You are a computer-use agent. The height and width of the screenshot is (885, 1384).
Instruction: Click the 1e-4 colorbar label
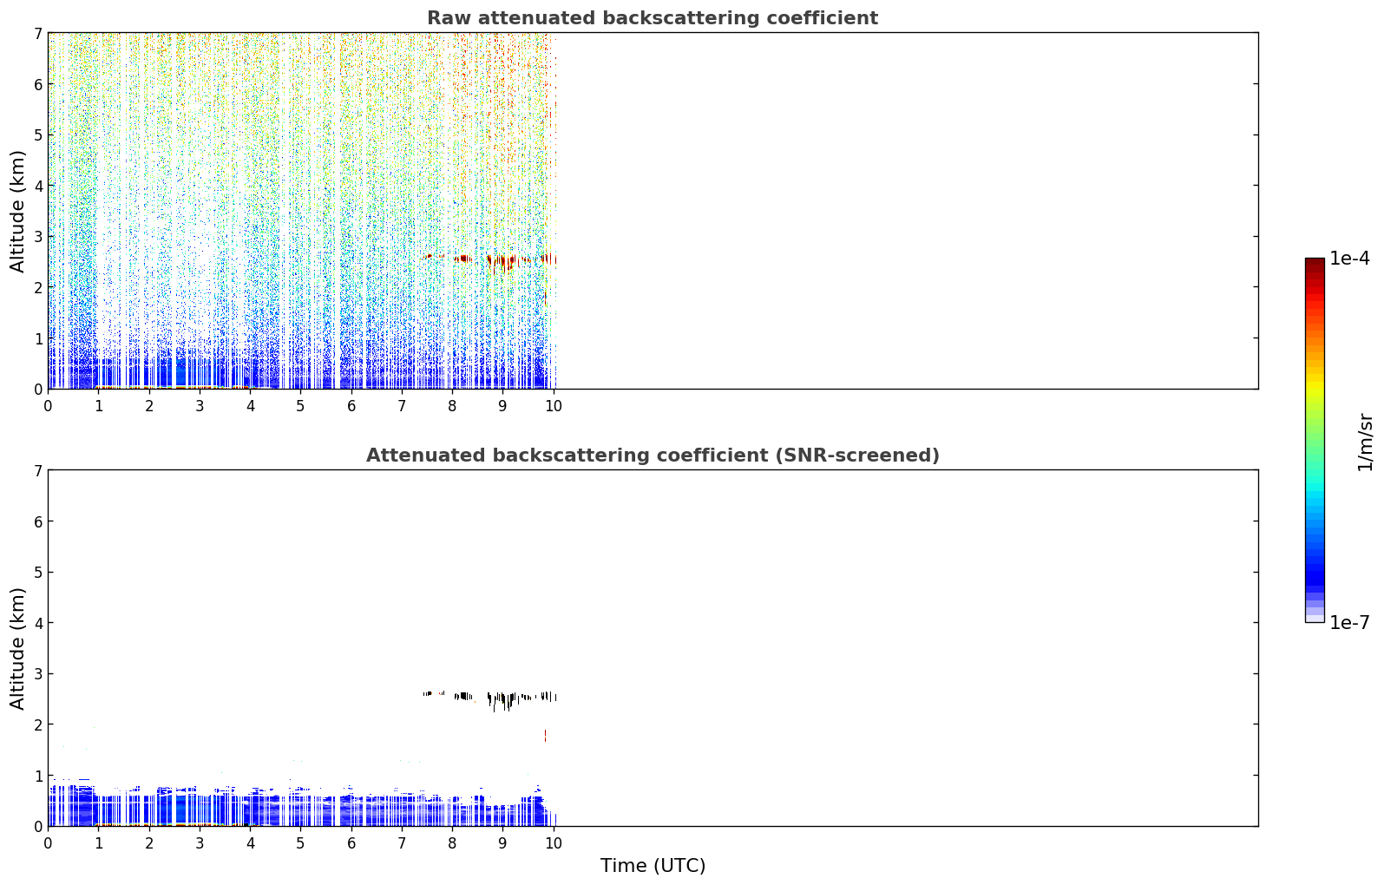(x=1349, y=259)
